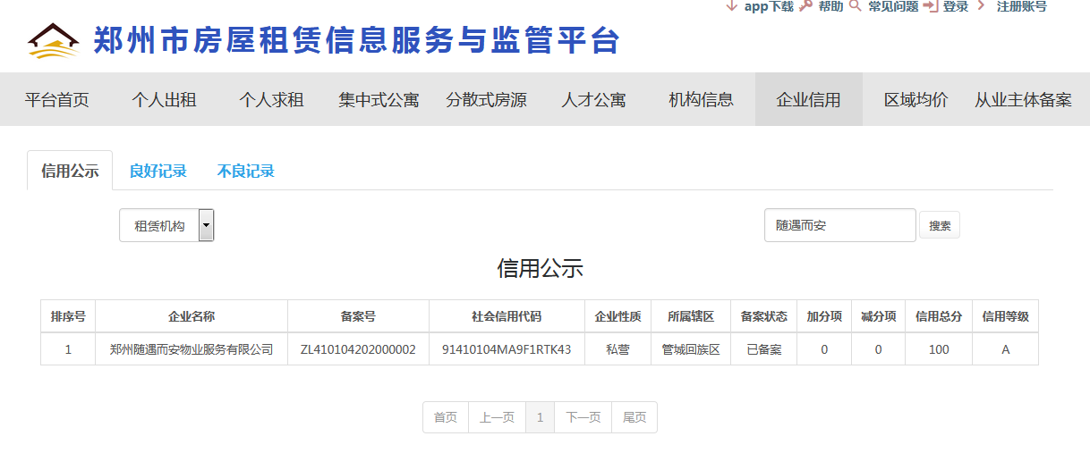This screenshot has height=453, width=1090.
Task: Click the 企业性质 column header
Action: [617, 316]
